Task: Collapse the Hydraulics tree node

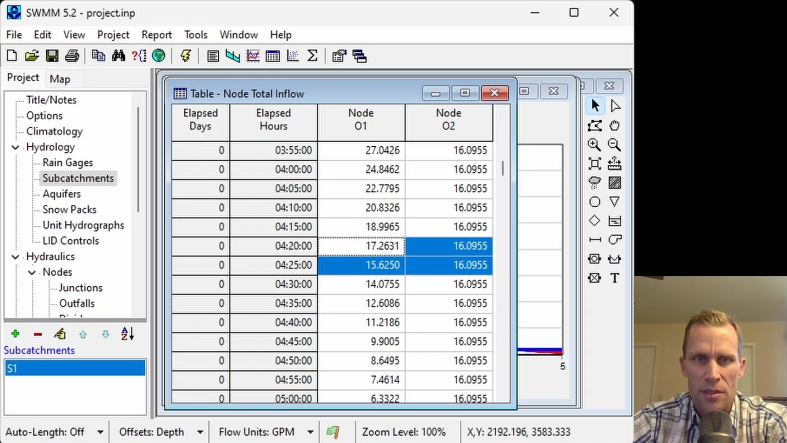Action: point(15,257)
